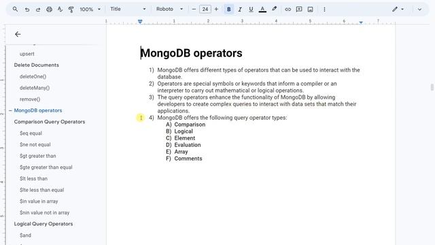The width and height of the screenshot is (435, 245).
Task: Open the text color picker
Action: tap(262, 10)
